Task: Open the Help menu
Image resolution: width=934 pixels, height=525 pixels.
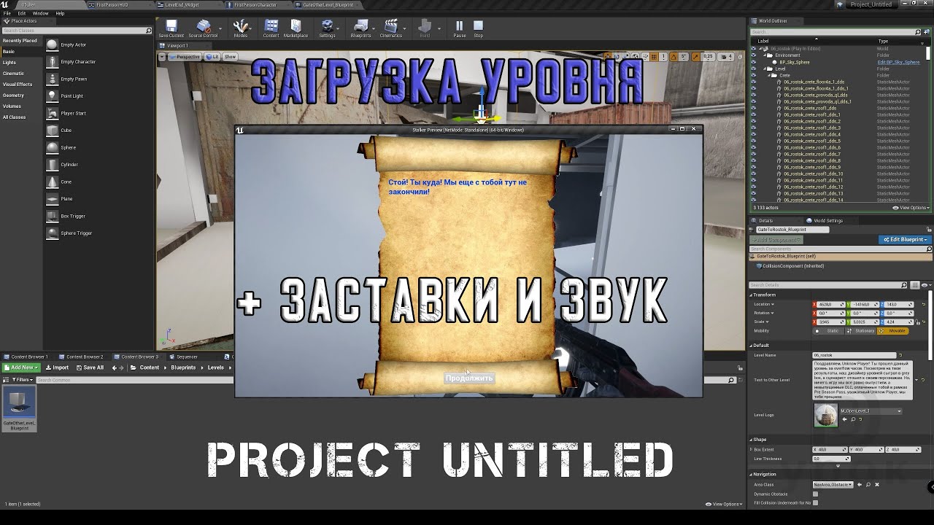Action: click(60, 13)
